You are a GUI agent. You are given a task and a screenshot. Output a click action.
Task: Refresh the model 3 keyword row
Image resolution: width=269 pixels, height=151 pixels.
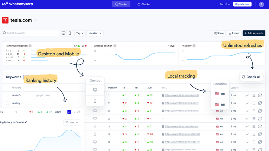tap(260, 95)
